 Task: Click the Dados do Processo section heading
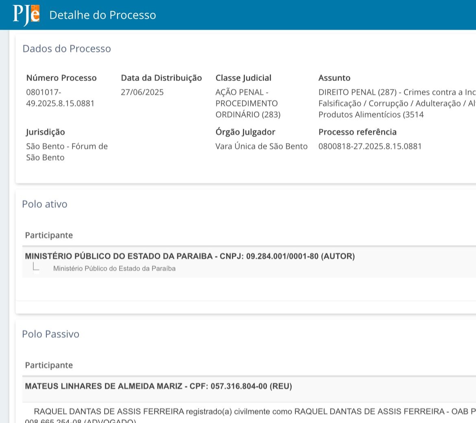[67, 49]
